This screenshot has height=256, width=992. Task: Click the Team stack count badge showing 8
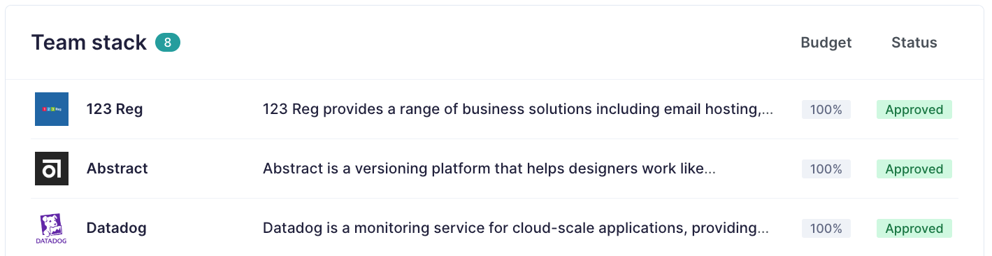point(168,43)
